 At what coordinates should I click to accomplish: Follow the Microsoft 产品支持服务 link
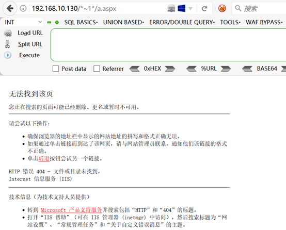[71, 210]
